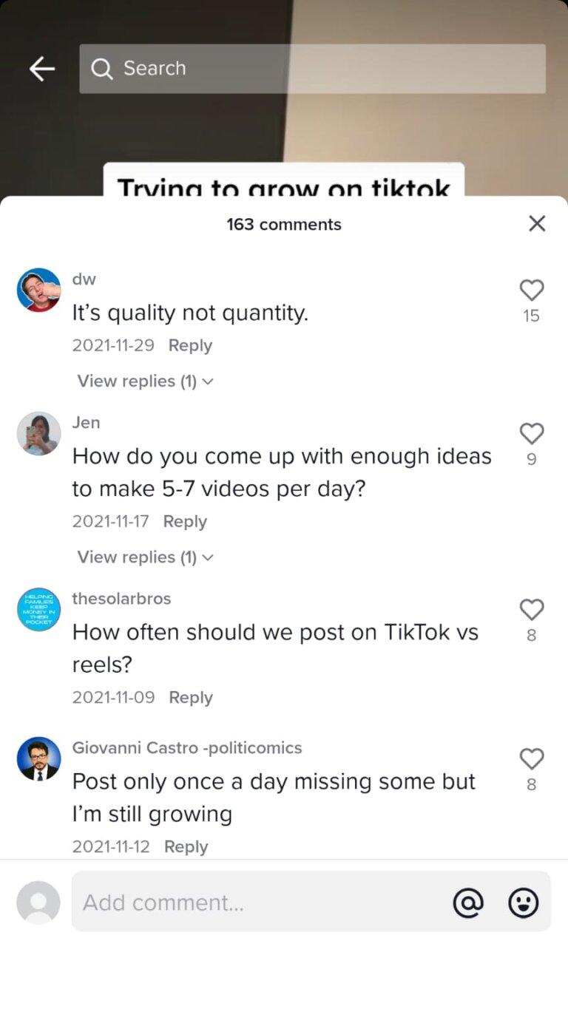
Task: Expand replies under Jen's comment
Action: [x=137, y=557]
